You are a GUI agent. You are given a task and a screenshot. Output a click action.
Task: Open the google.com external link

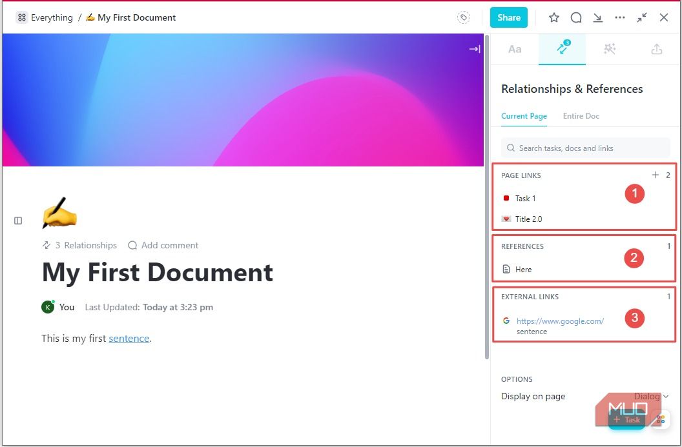[559, 321]
